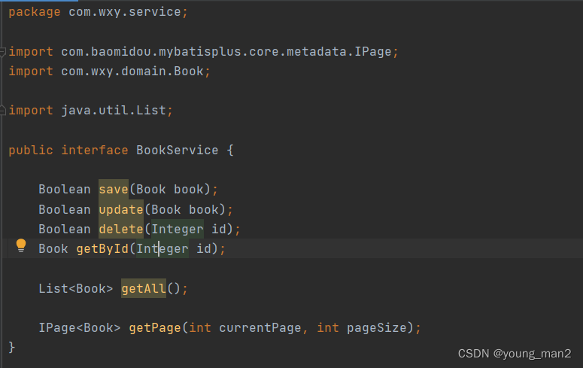The width and height of the screenshot is (583, 368).
Task: Click 'IPage' in the mybatisplus import line
Action: (x=372, y=52)
